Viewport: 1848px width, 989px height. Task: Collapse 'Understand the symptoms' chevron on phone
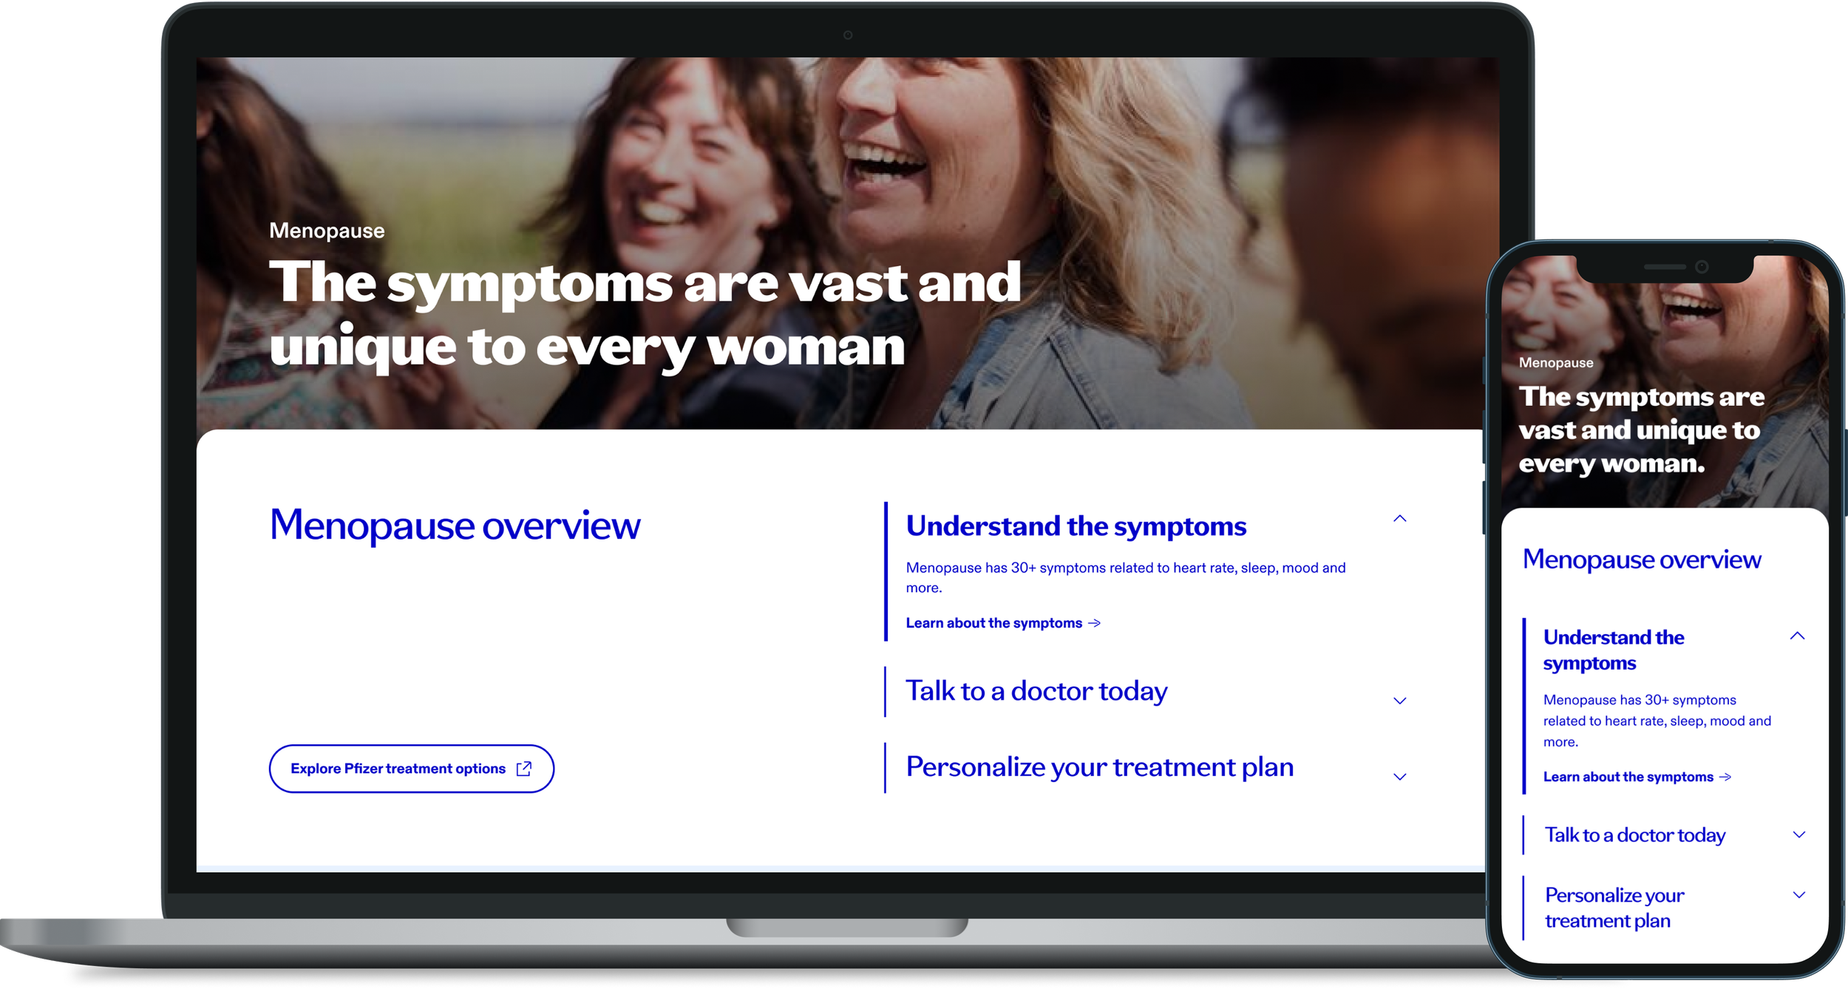pos(1797,636)
